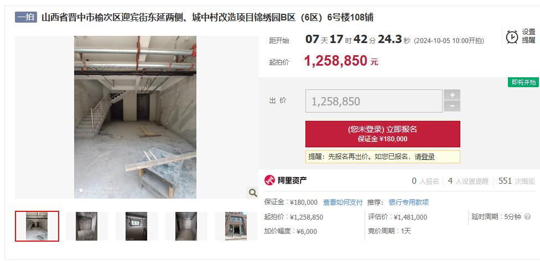Screen dimensions: 540x261
Task: Click the 立即报名 registration button
Action: (x=383, y=134)
